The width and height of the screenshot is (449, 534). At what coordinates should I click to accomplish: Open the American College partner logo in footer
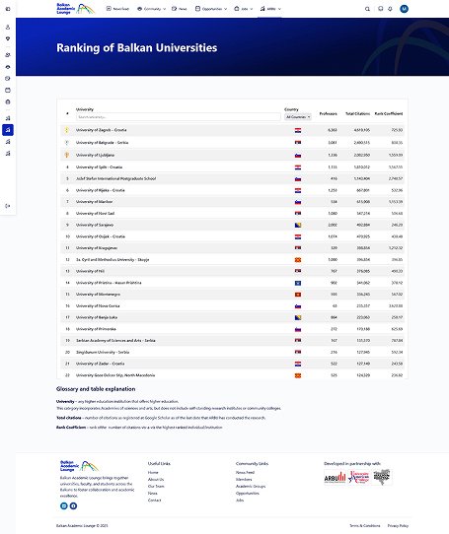(359, 477)
